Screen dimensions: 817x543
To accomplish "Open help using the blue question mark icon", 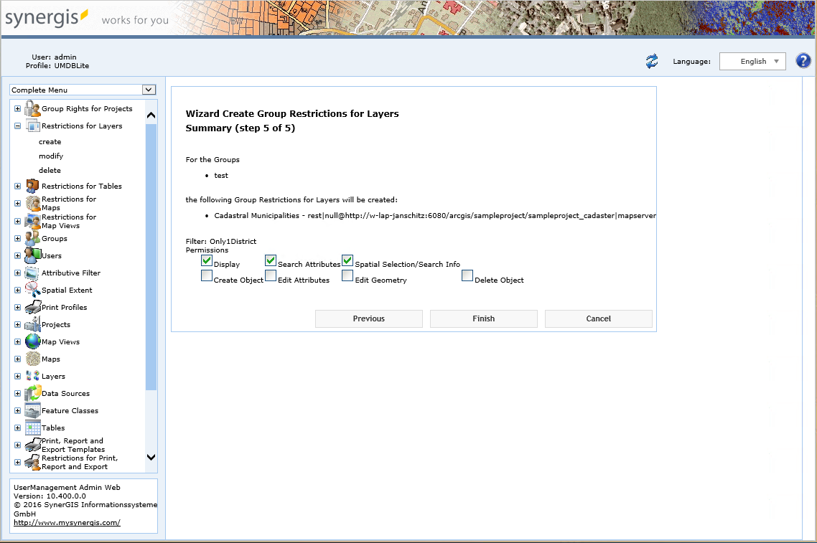I will [803, 61].
